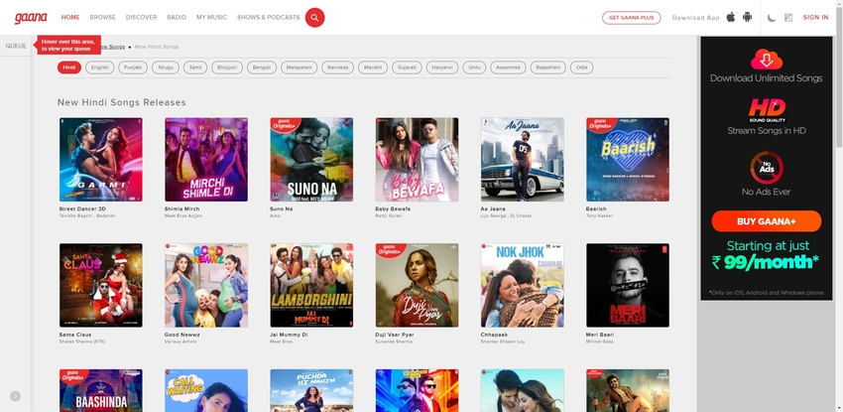This screenshot has width=843, height=412.
Task: Open the Call Waiting album cover
Action: (206, 390)
